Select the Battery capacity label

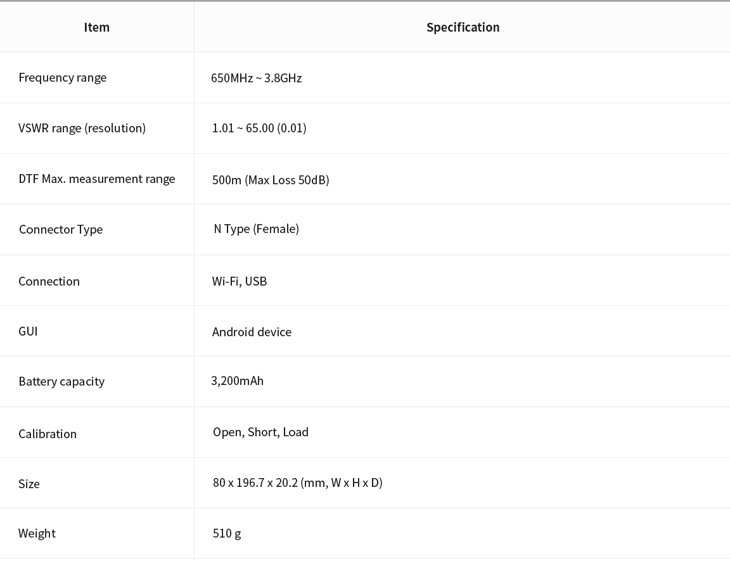[x=61, y=382]
